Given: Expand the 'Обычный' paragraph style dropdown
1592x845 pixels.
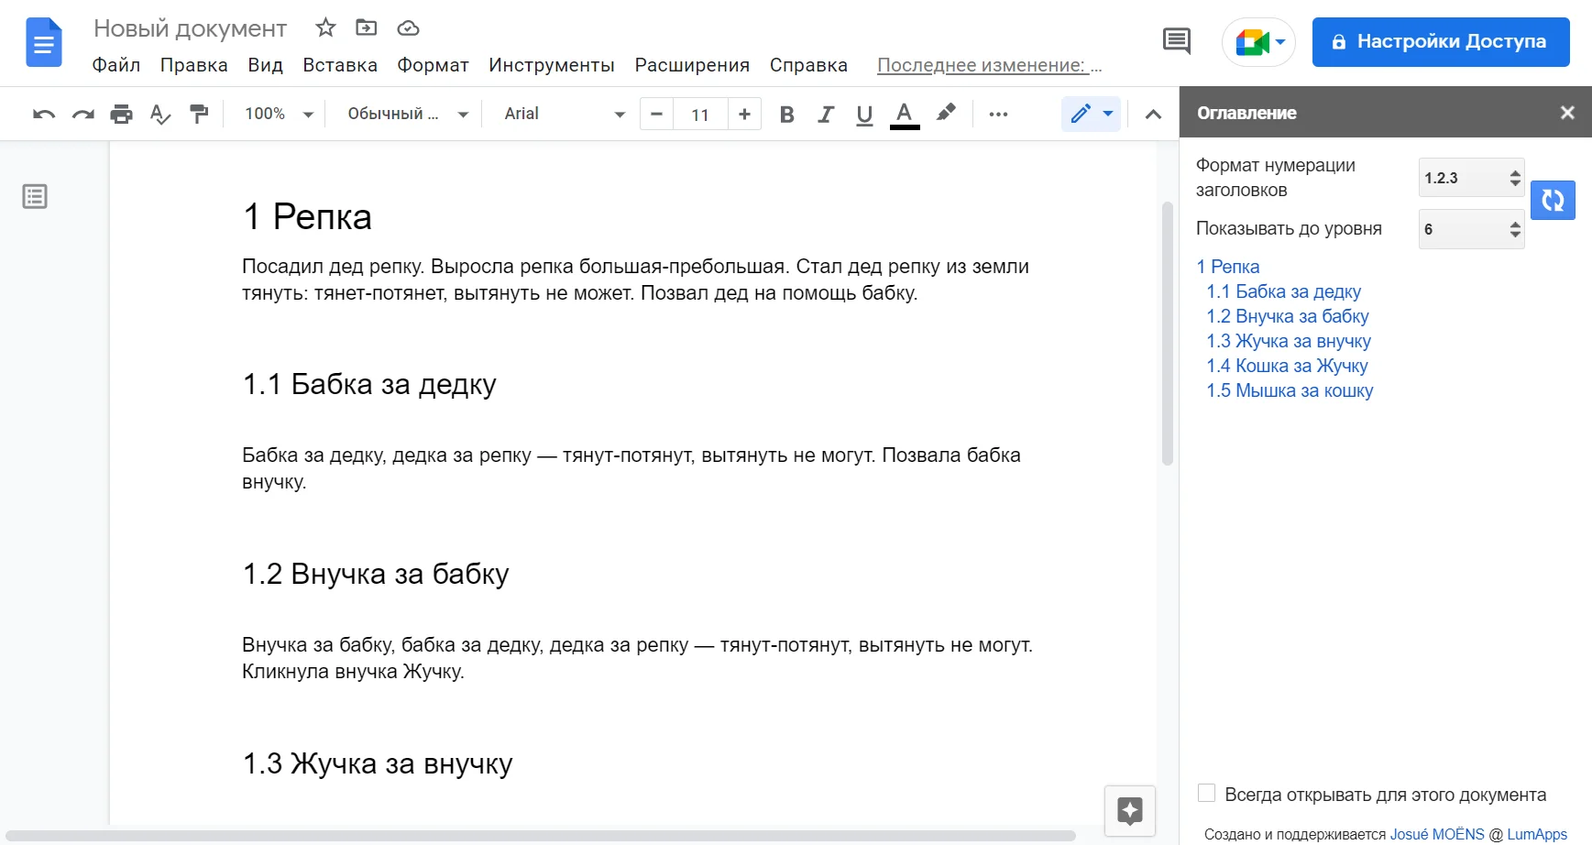Looking at the screenshot, I should pyautogui.click(x=407, y=115).
